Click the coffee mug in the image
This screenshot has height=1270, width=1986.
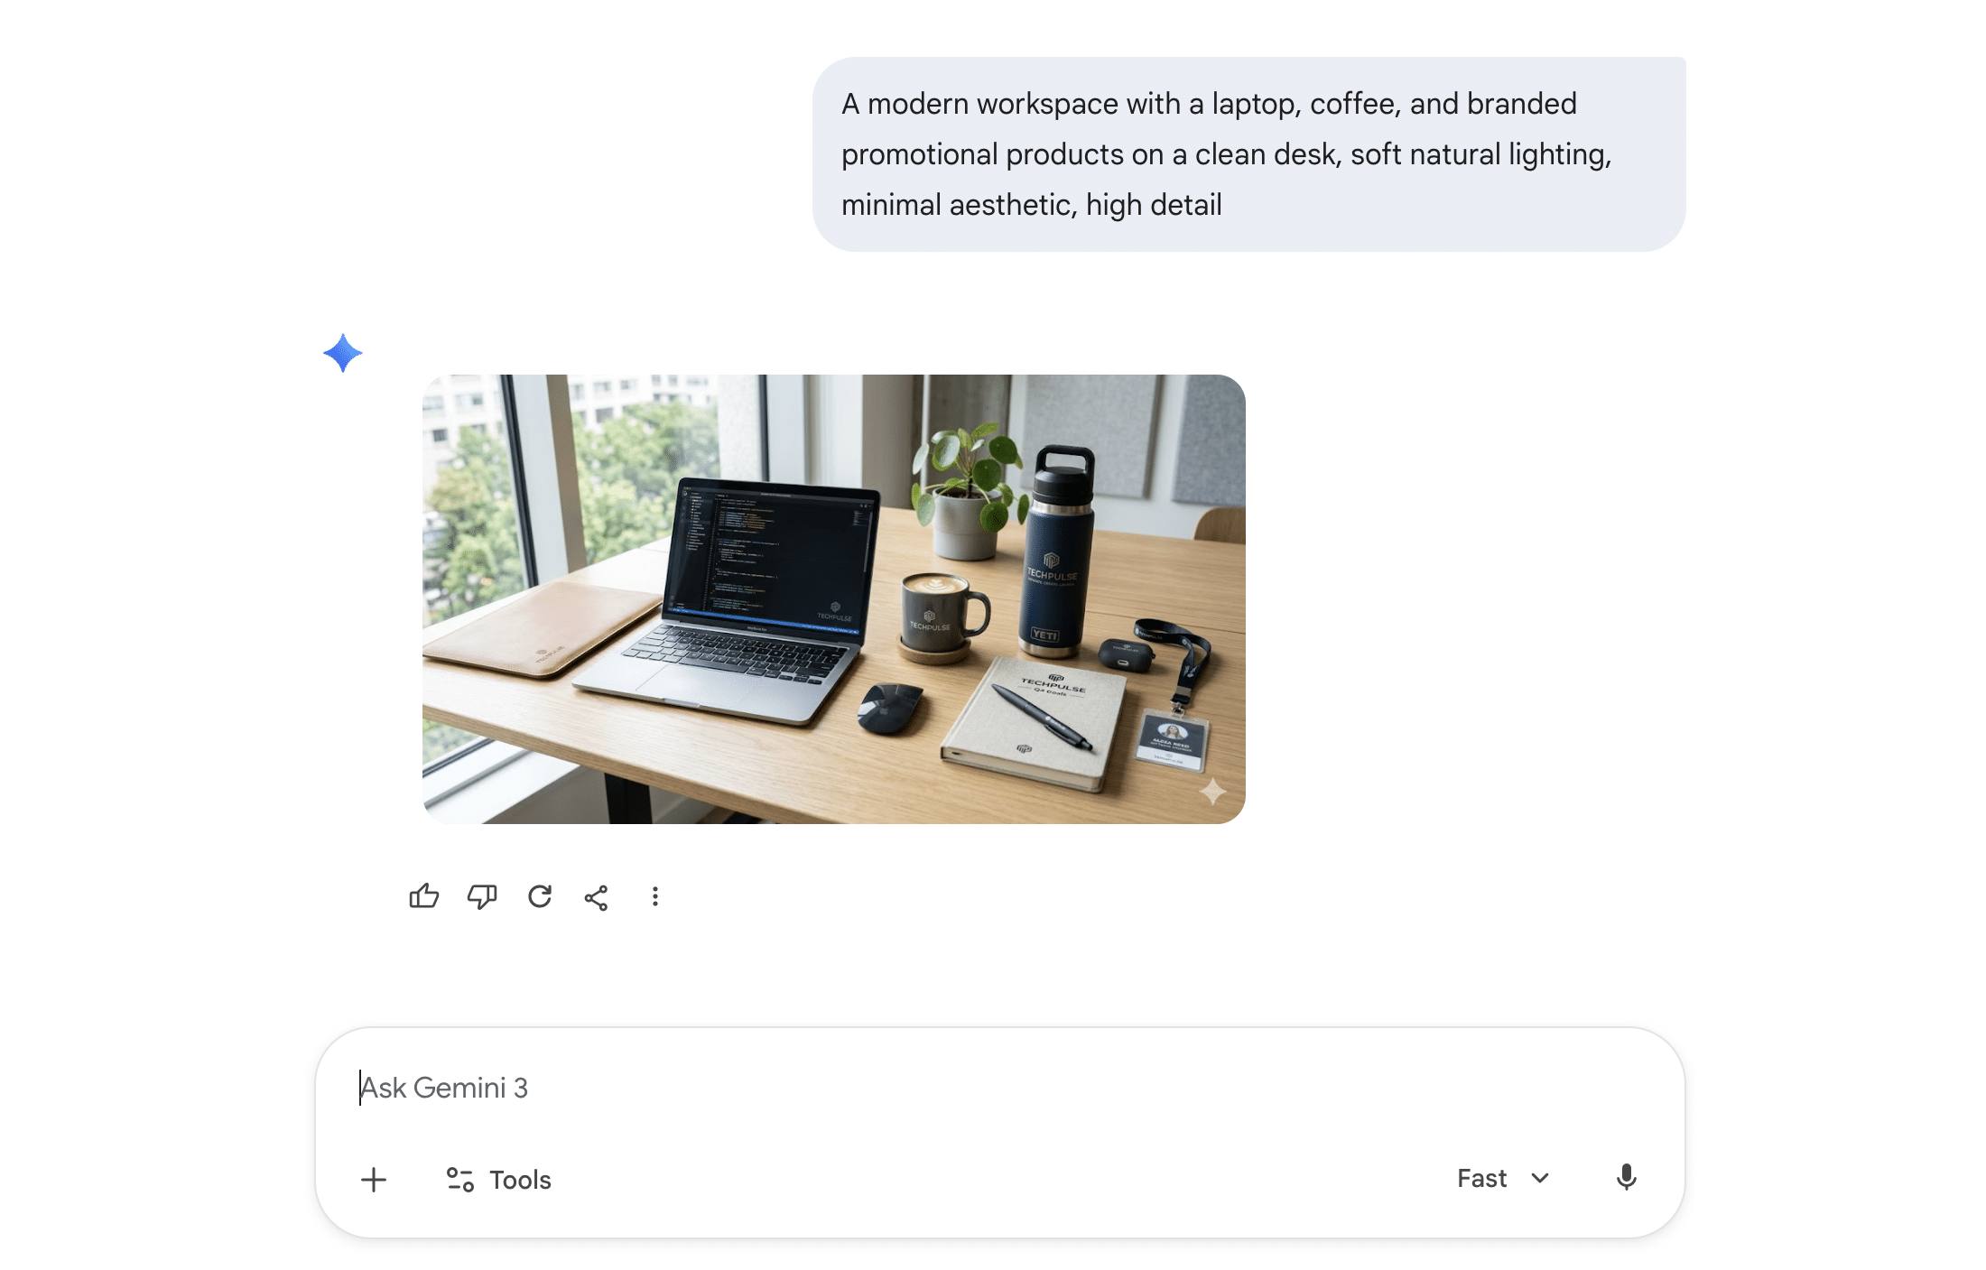(942, 614)
